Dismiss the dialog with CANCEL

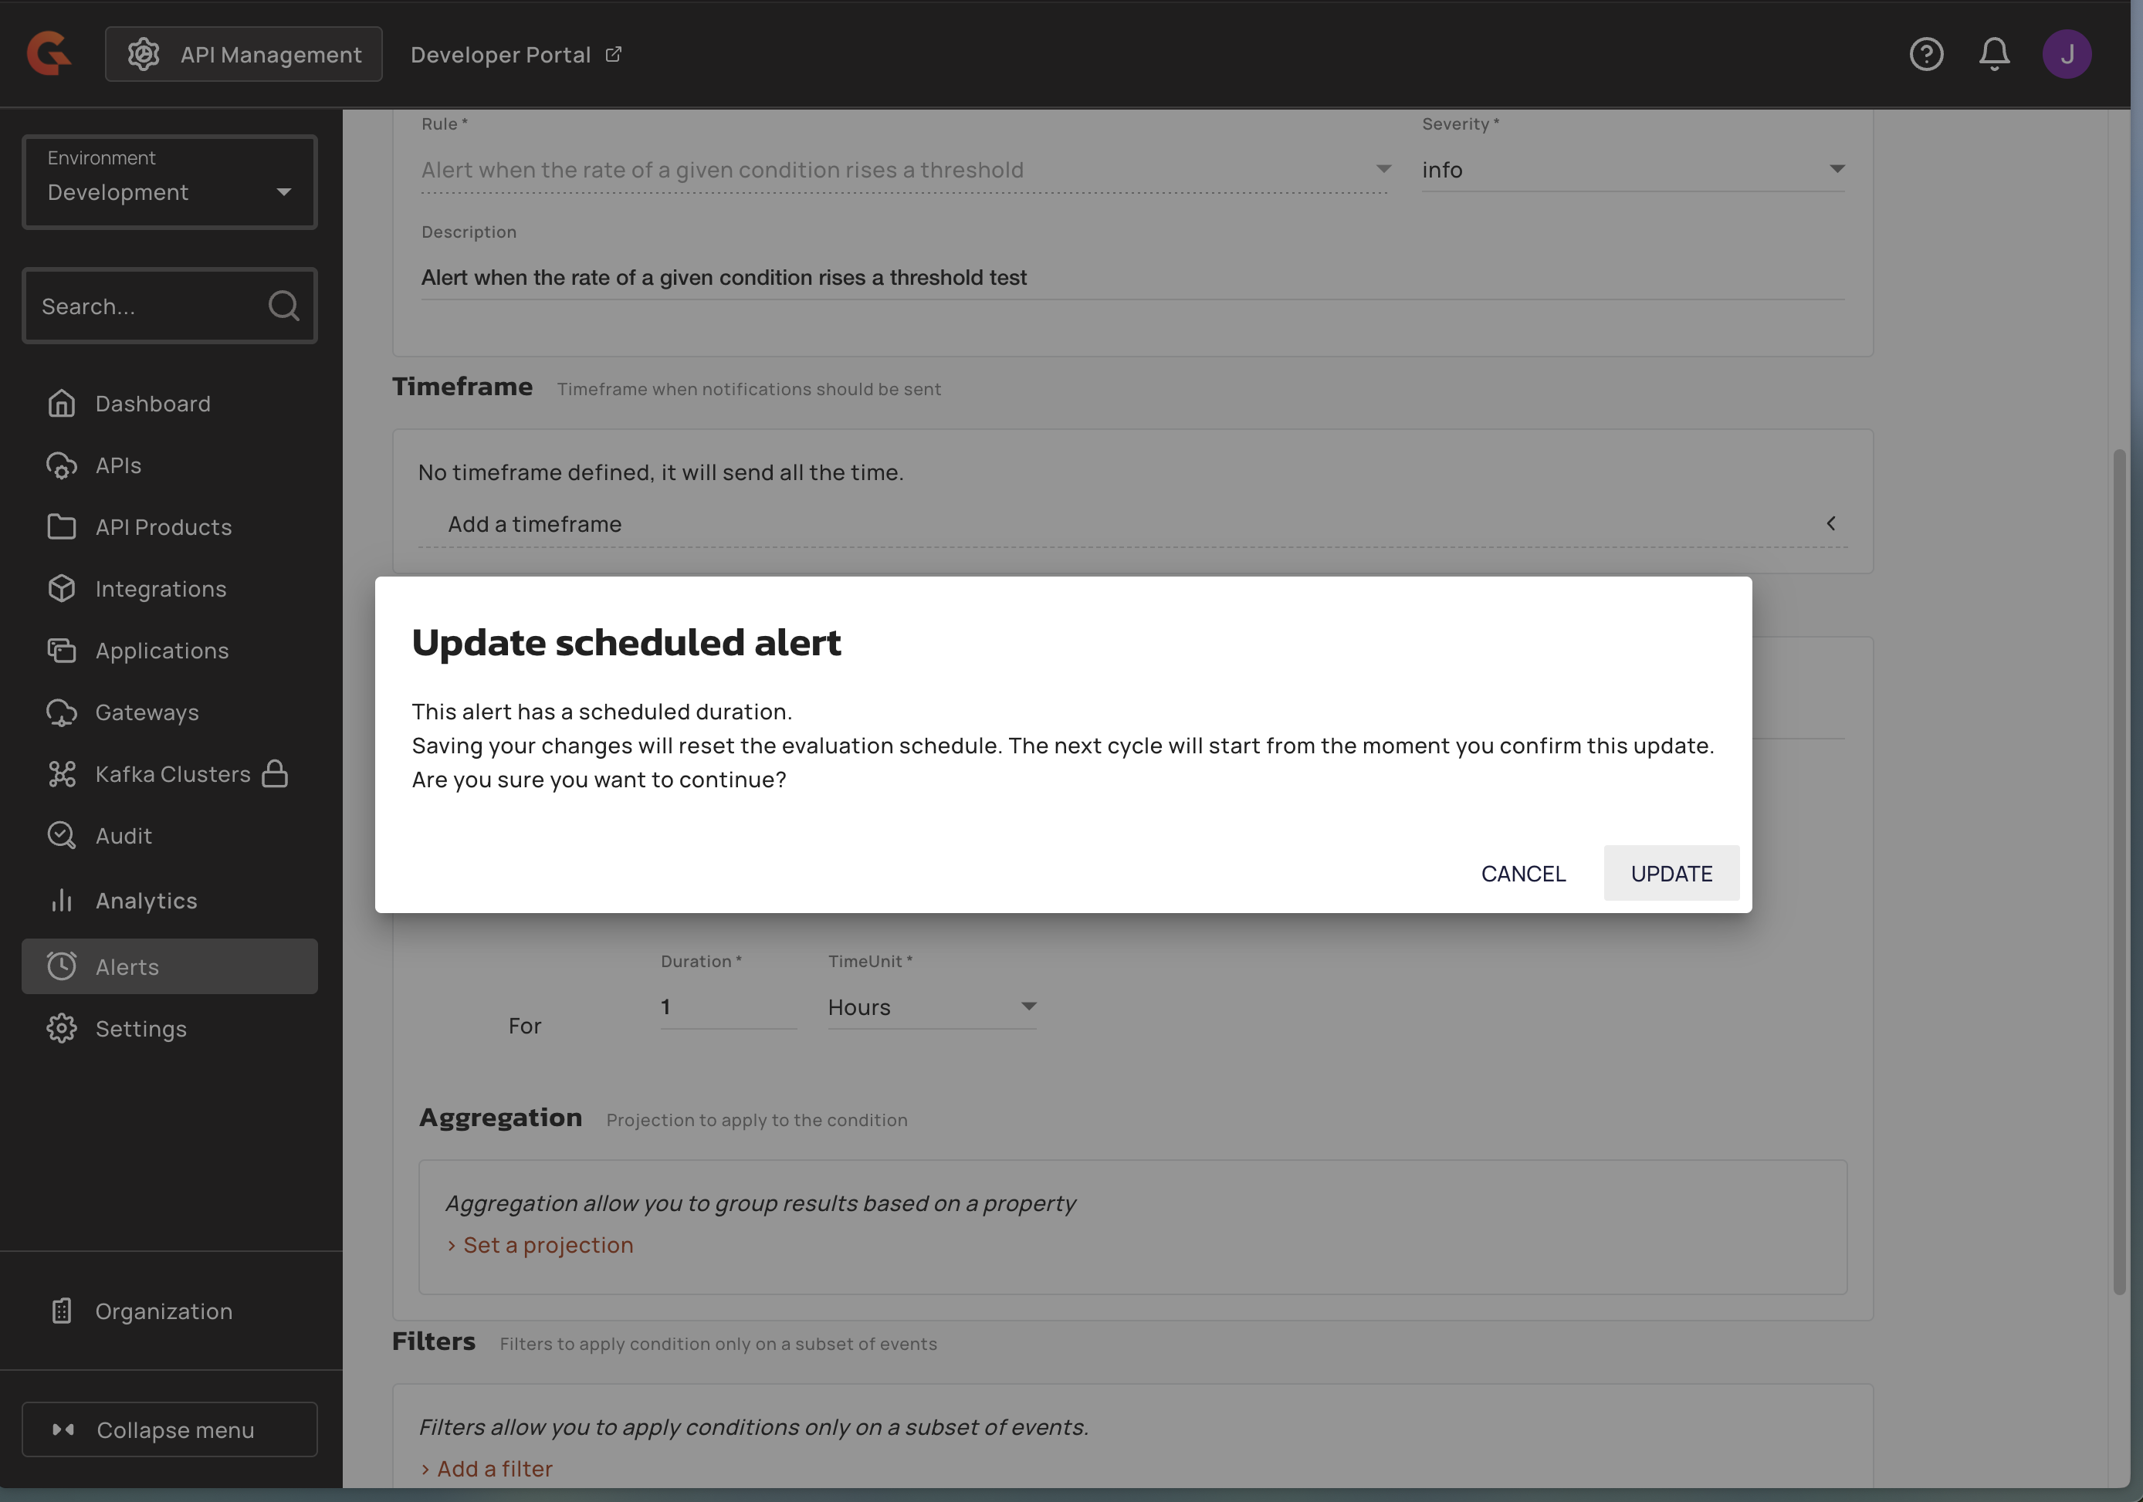point(1522,873)
